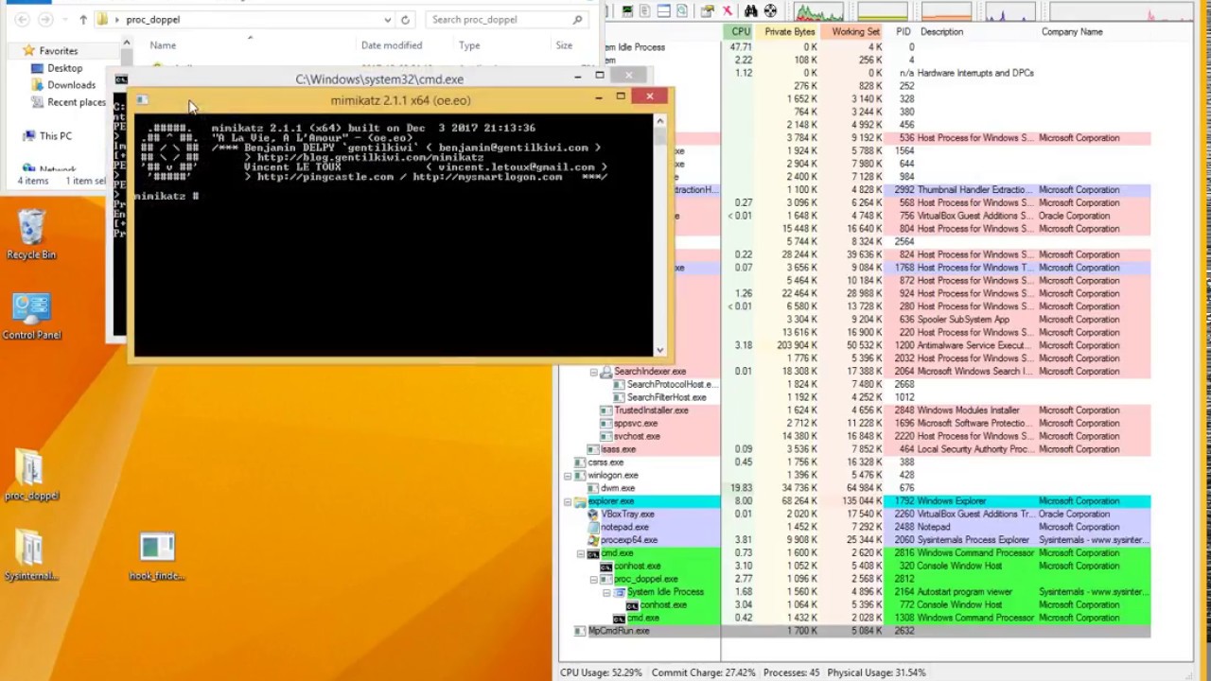The height and width of the screenshot is (681, 1211).
Task: Toggle the Show Lower Pane toolbar icon
Action: coord(664,11)
